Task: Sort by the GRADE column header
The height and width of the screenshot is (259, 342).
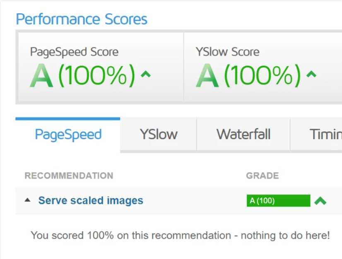Action: (263, 176)
